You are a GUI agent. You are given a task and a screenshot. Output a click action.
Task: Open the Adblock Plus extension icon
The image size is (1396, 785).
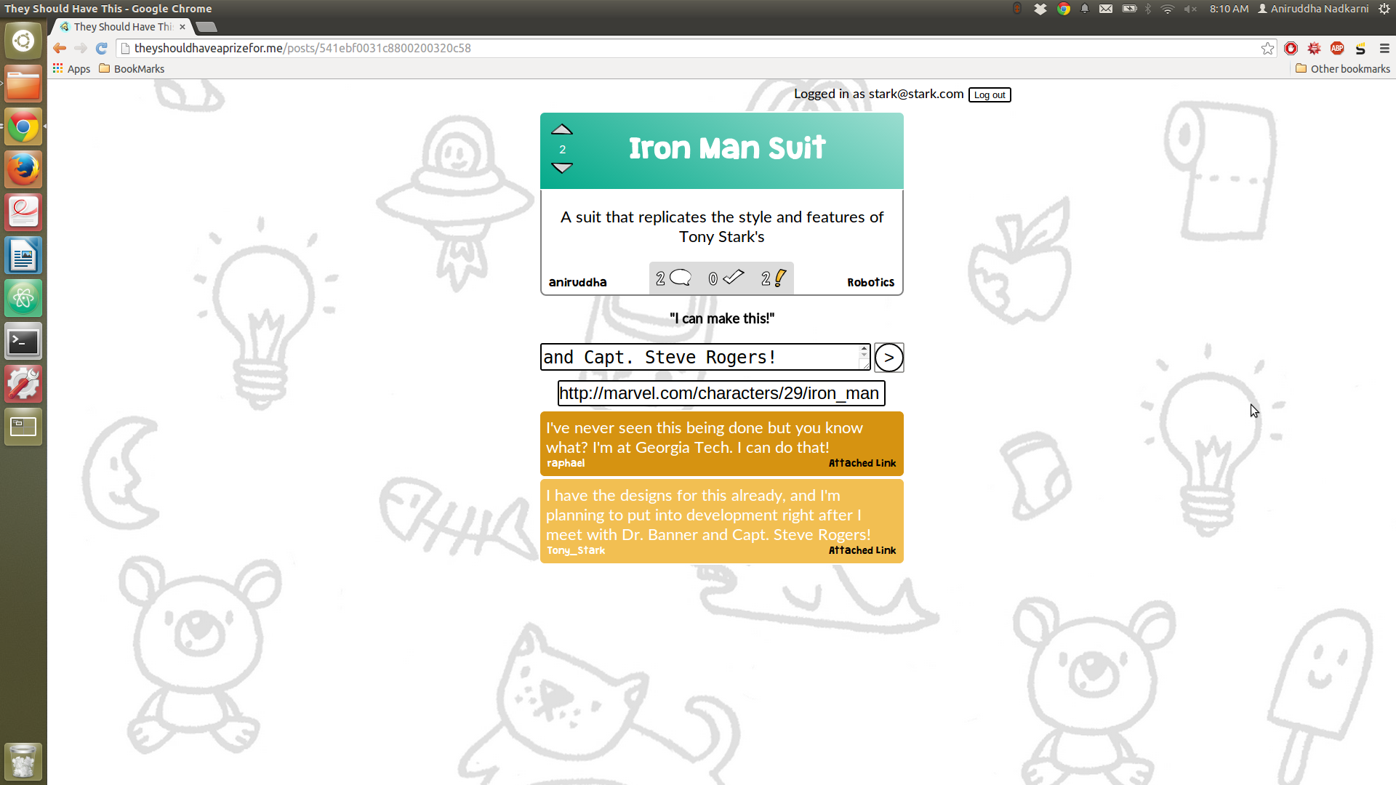pyautogui.click(x=1336, y=48)
